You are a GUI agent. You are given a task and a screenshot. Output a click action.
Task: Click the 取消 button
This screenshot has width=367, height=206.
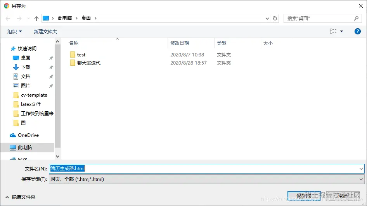[343, 196]
